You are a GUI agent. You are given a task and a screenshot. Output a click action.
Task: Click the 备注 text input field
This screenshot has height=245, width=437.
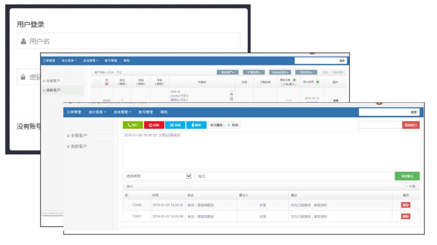click(x=295, y=176)
